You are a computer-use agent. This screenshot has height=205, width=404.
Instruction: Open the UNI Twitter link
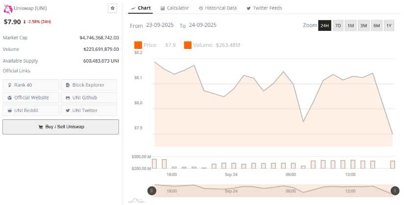[89, 110]
